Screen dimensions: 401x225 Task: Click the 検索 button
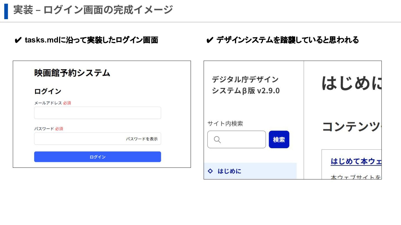coord(279,139)
